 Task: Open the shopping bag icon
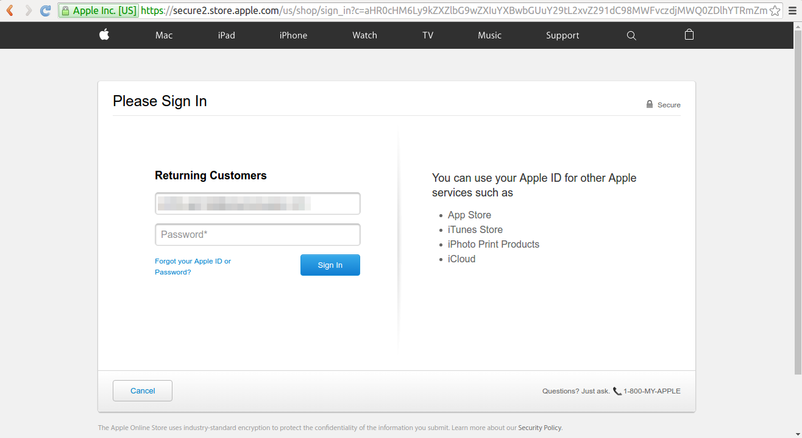pos(689,35)
